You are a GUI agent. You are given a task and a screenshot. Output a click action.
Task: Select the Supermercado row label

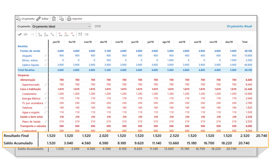(x=31, y=85)
